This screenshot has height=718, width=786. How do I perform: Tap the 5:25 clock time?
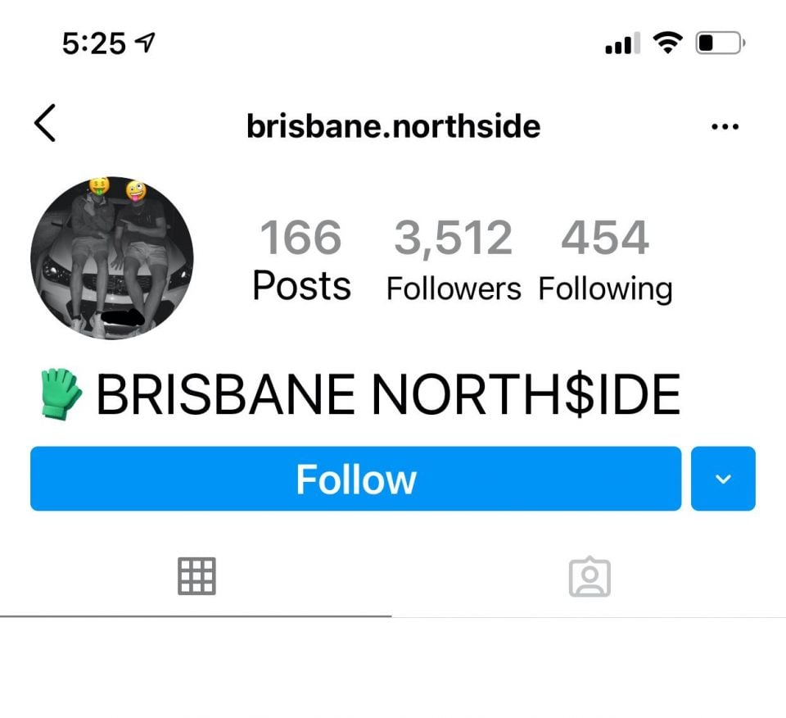tap(93, 43)
